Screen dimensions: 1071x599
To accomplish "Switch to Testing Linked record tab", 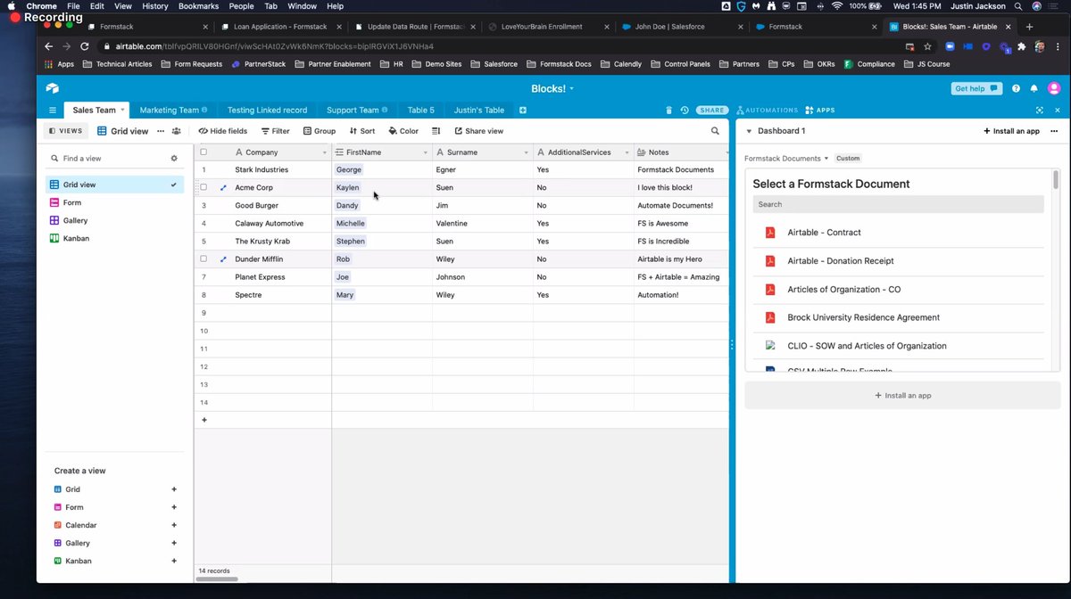I will pos(267,111).
